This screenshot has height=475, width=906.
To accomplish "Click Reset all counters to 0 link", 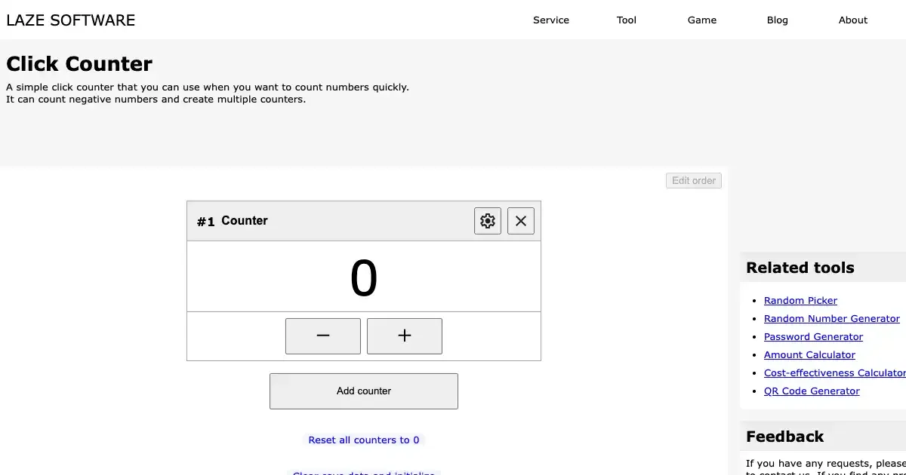I will click(364, 440).
